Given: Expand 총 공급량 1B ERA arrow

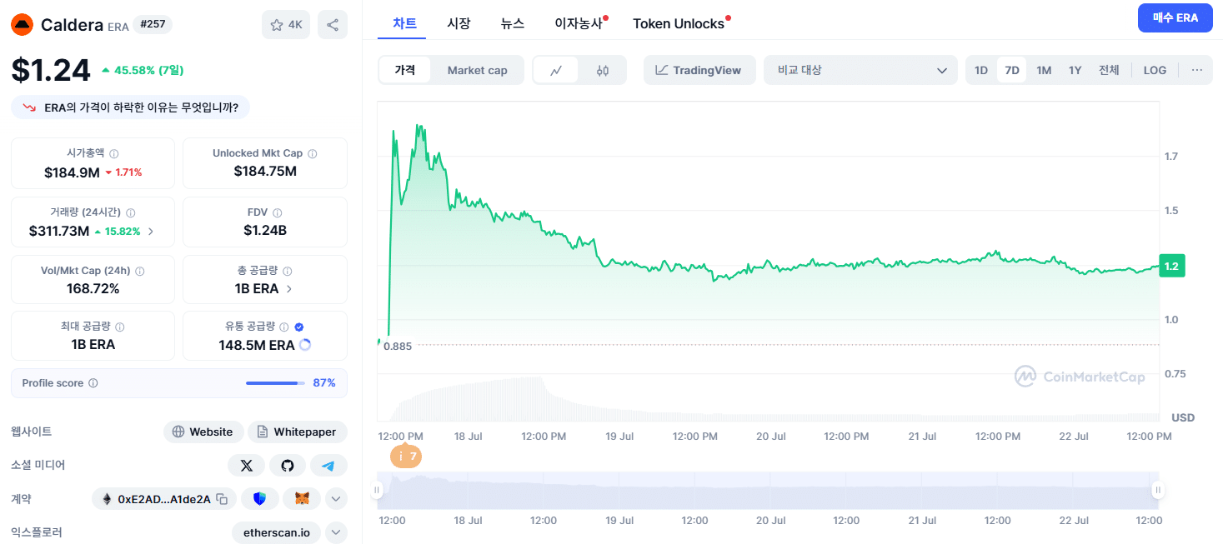Looking at the screenshot, I should [x=288, y=289].
